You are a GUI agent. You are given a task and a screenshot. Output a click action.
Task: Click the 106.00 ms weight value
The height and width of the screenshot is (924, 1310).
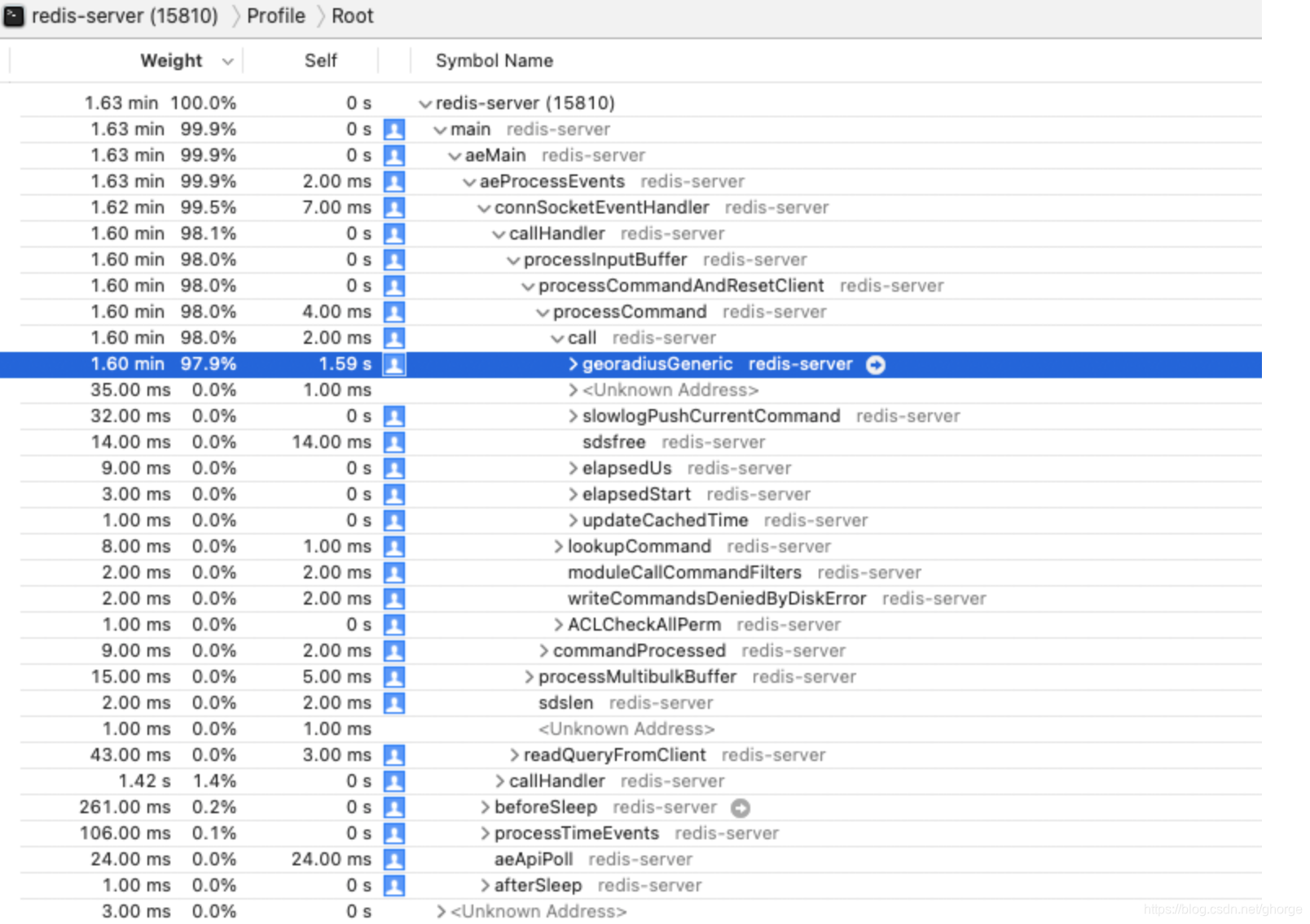[125, 834]
